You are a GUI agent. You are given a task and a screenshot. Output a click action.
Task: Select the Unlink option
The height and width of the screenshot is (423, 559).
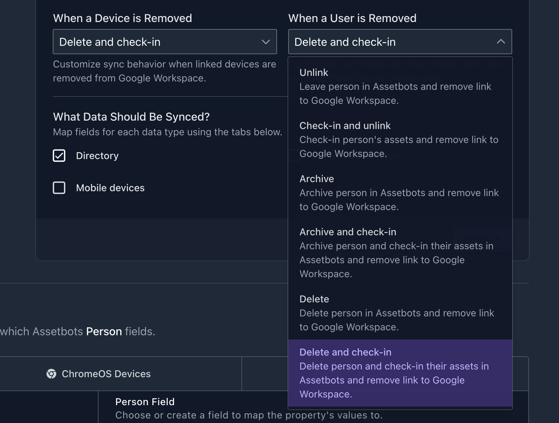coord(400,86)
